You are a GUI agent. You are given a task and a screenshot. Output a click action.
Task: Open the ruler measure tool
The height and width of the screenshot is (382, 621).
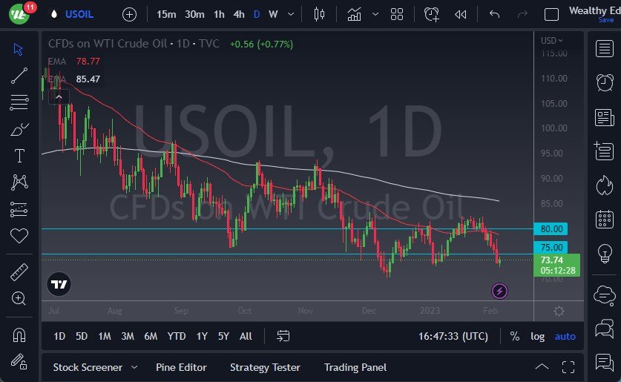coord(20,272)
